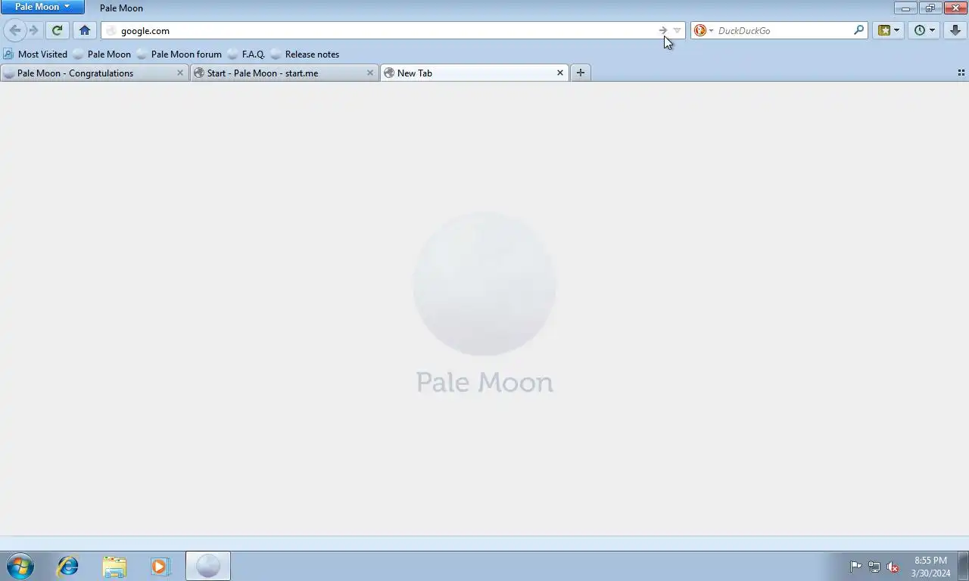Screen dimensions: 969x581
Task: Click the New Tab globe favicon
Action: tap(389, 73)
